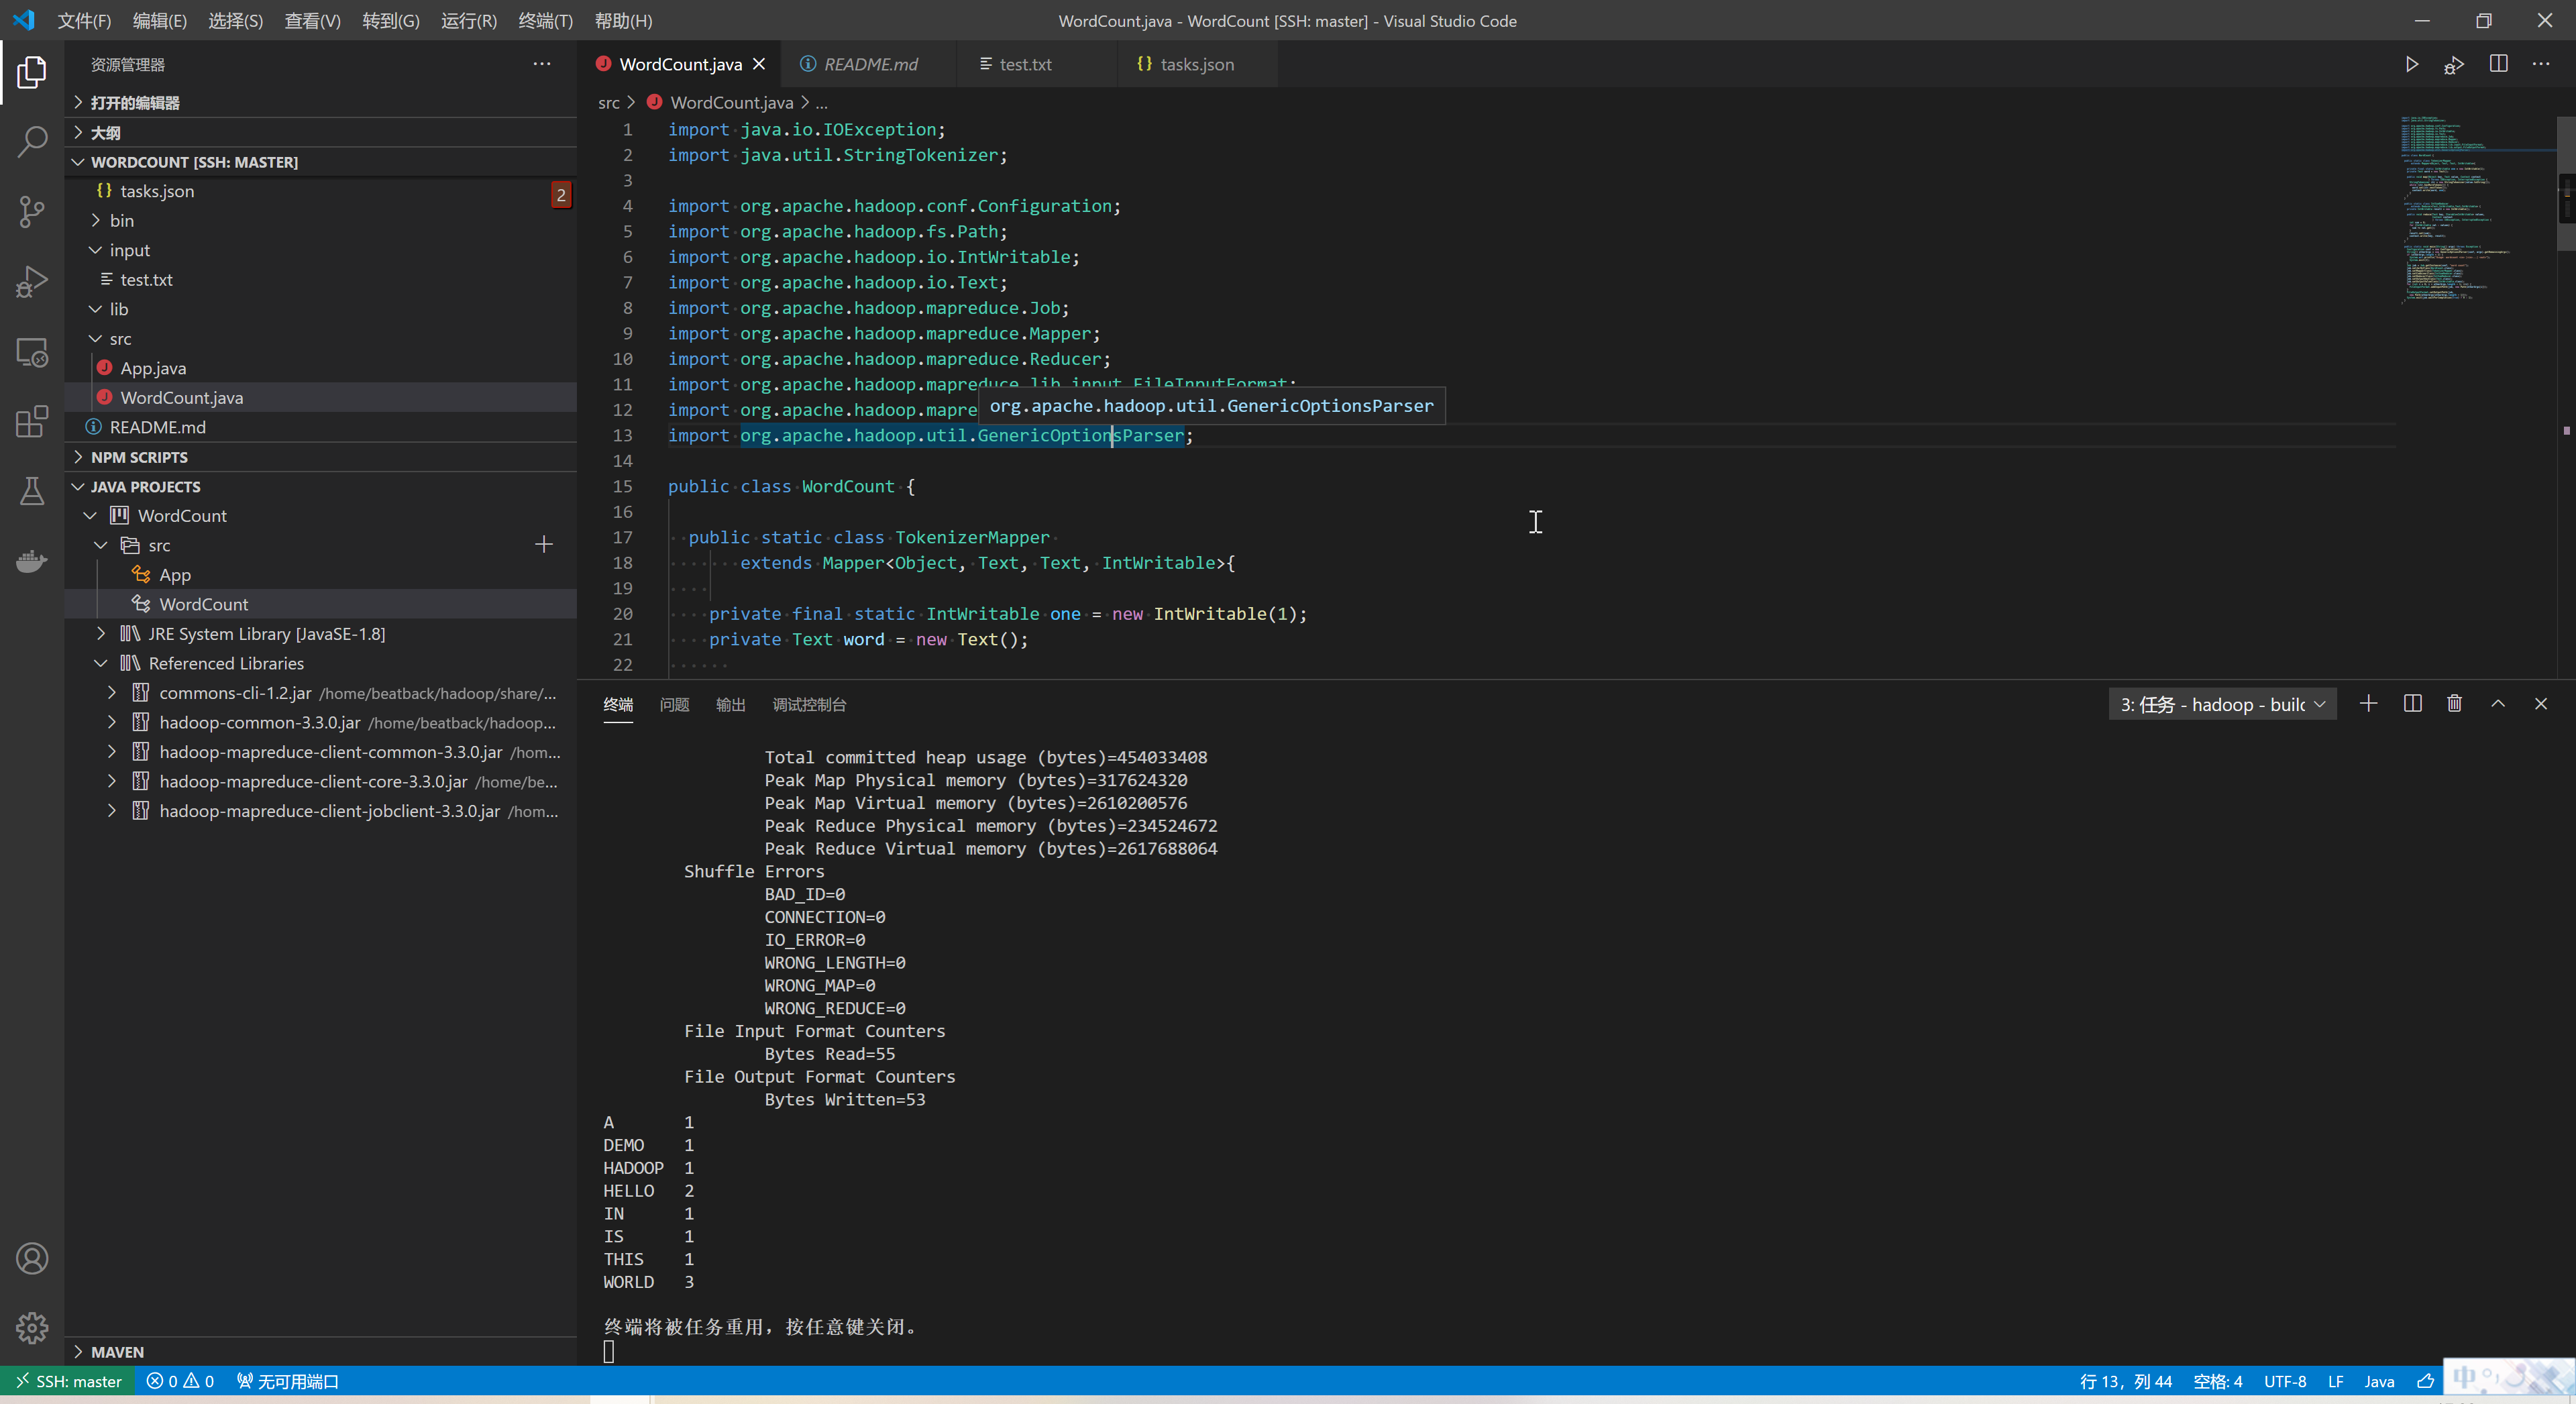Open the Search sidebar
Viewport: 2576px width, 1404px height.
pyautogui.click(x=33, y=142)
